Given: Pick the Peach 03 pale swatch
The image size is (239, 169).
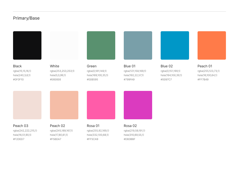Looking at the screenshot, I should [27, 105].
